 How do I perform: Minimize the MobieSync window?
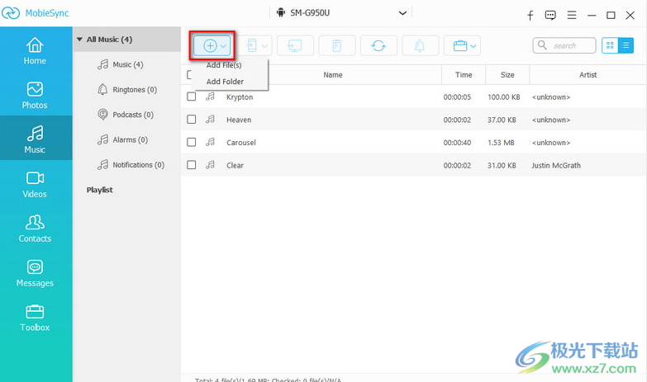(592, 16)
